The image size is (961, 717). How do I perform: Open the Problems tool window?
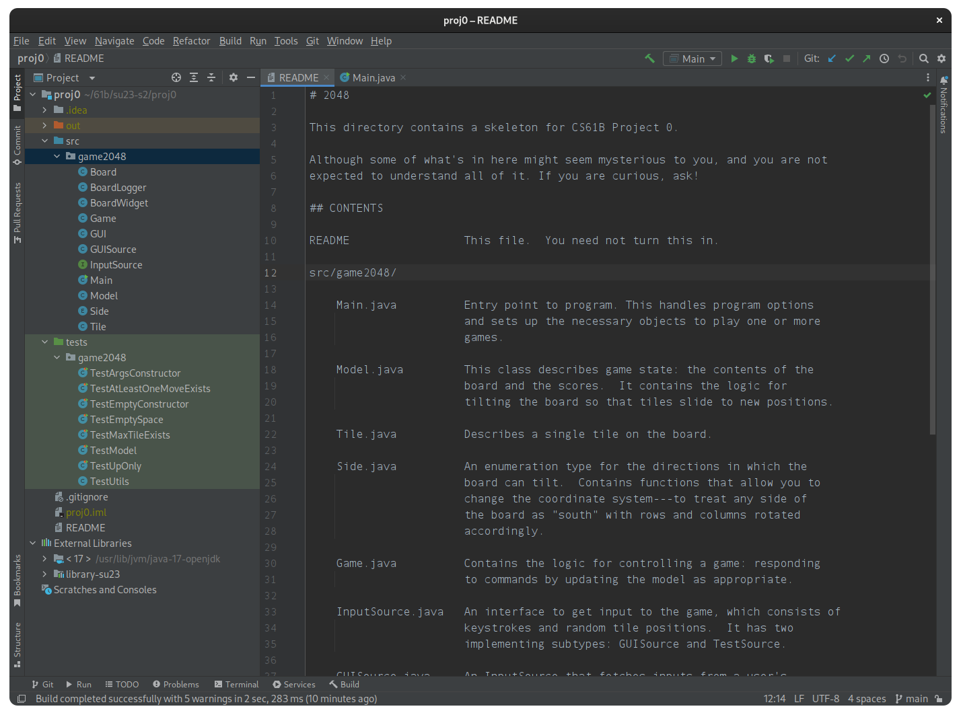176,684
